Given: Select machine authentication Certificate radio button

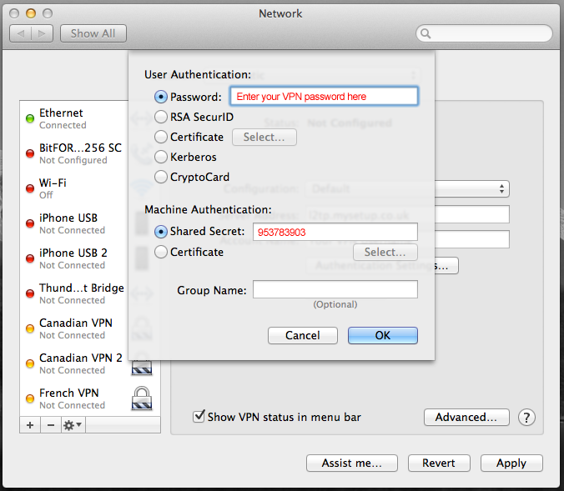Looking at the screenshot, I should tap(161, 252).
